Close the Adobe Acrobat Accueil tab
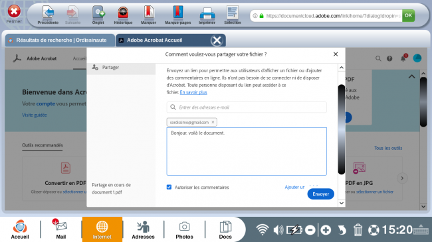The height and width of the screenshot is (242, 432). click(217, 40)
